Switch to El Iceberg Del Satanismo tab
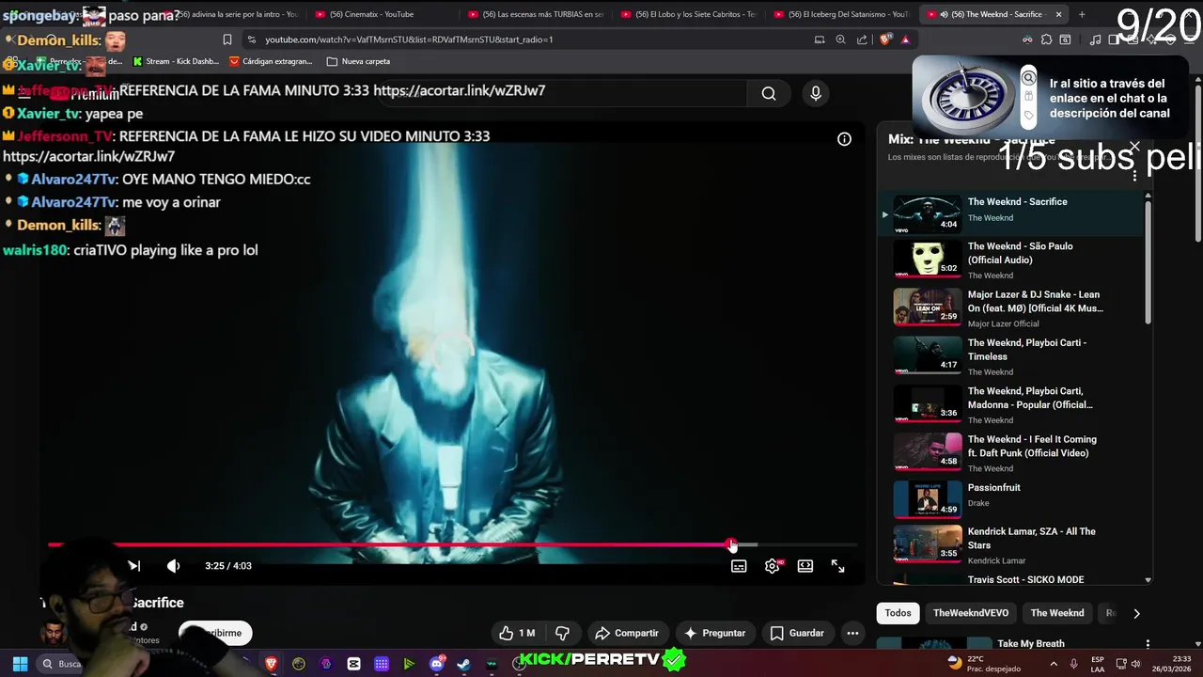 point(843,14)
